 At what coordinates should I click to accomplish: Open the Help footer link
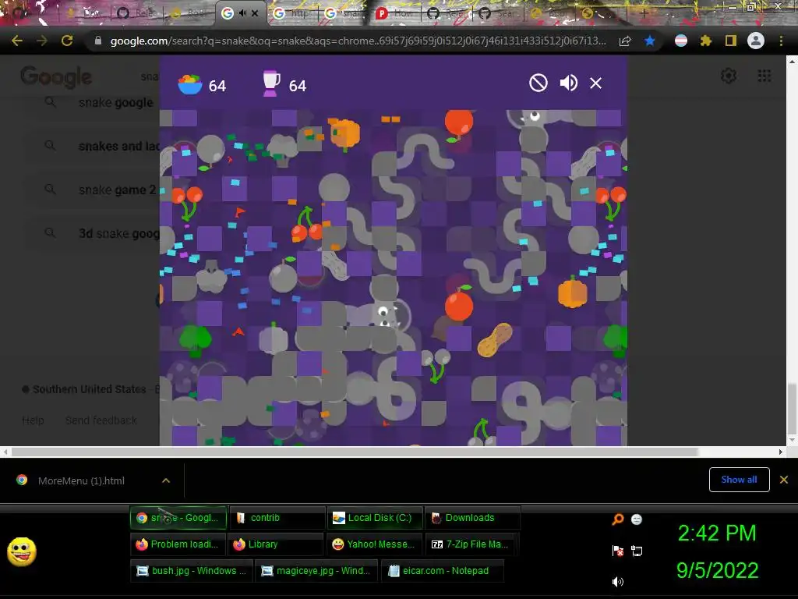(33, 420)
